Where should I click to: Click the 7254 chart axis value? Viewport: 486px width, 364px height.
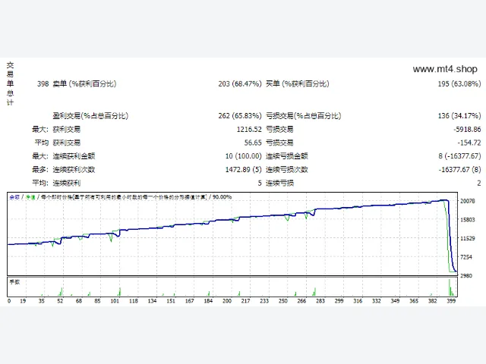pos(466,257)
